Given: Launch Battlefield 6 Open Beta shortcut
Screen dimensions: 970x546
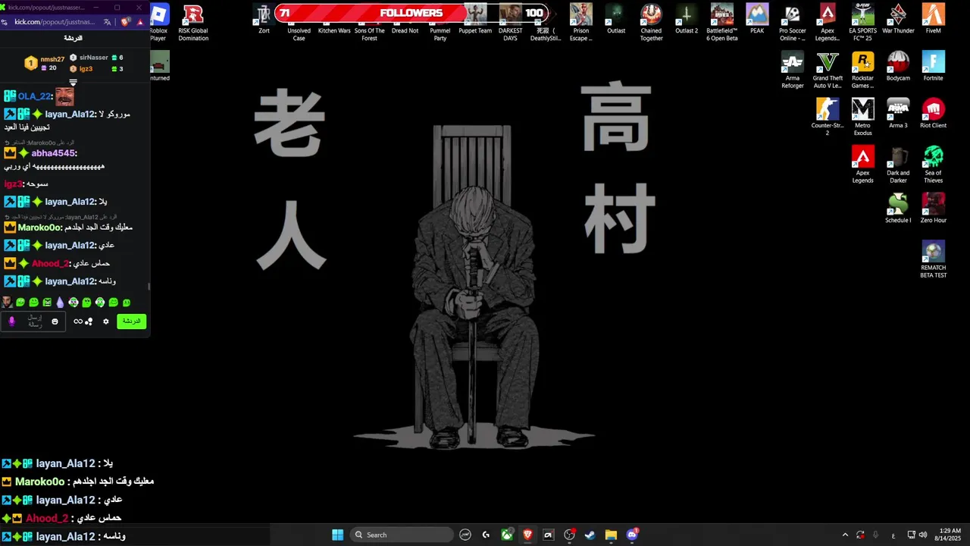Looking at the screenshot, I should [x=721, y=22].
